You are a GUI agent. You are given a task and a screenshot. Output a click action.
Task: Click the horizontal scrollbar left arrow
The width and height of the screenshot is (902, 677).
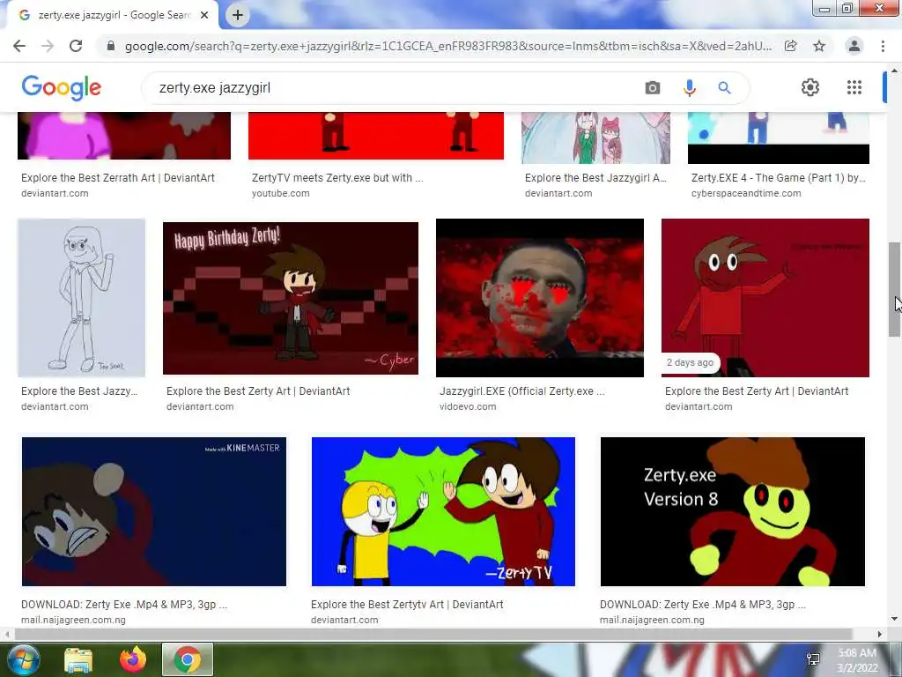coord(7,634)
